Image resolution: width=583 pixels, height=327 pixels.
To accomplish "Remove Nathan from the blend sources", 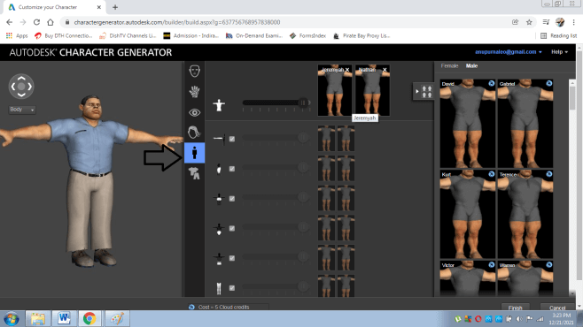I will click(385, 70).
